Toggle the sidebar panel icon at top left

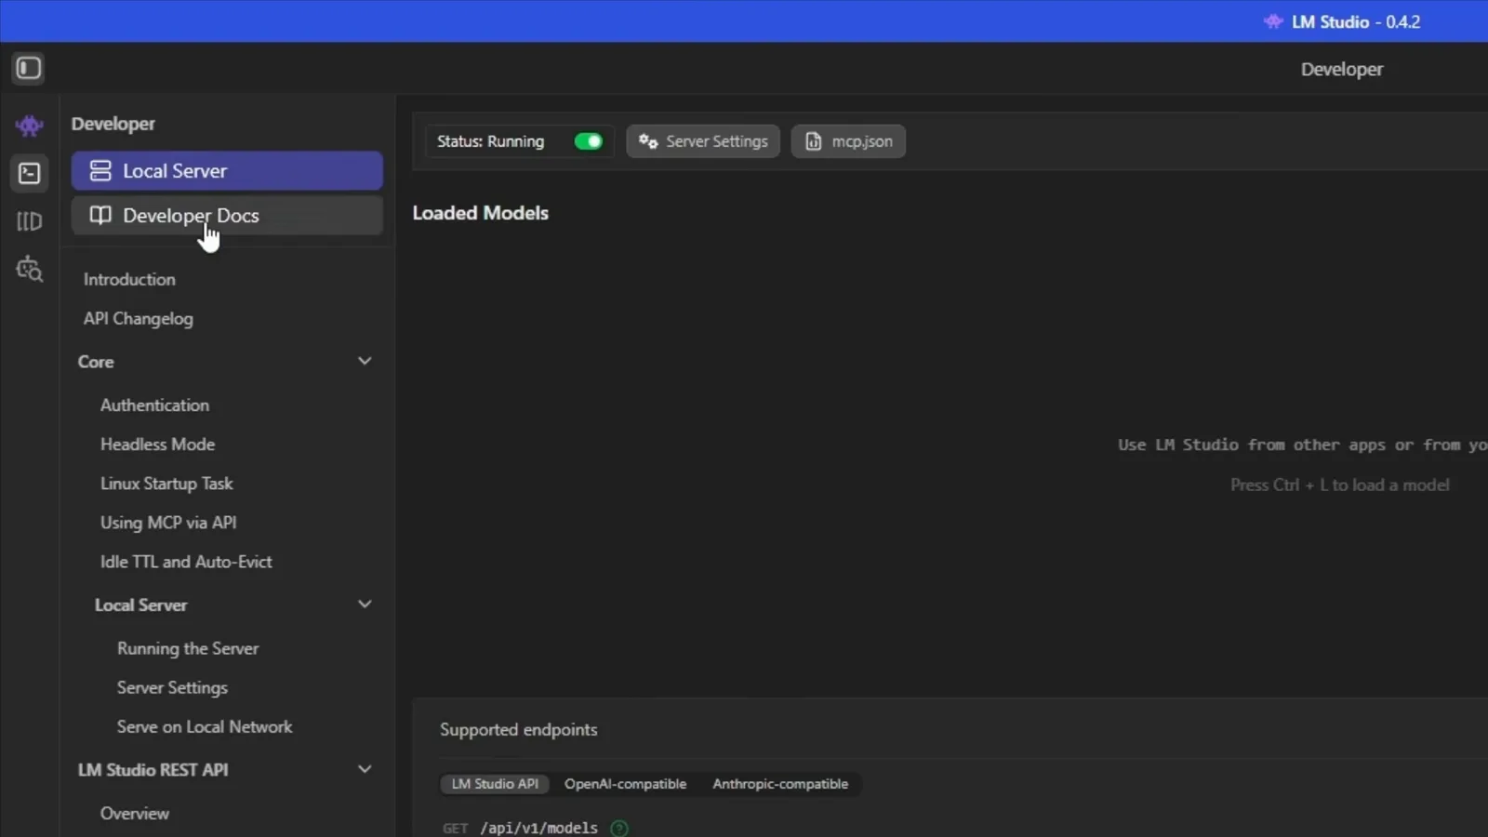pyautogui.click(x=28, y=68)
